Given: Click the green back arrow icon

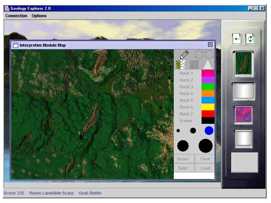Looking at the screenshot, I should pos(237,39).
